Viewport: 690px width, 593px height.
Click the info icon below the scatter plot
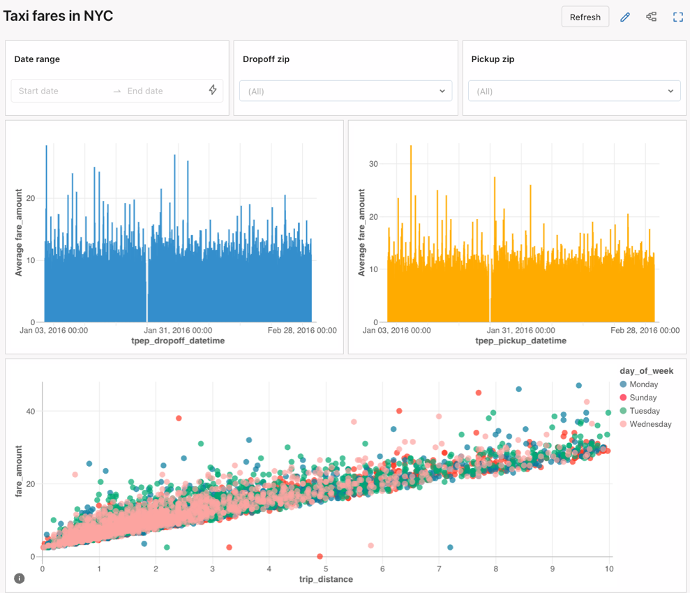pyautogui.click(x=20, y=578)
